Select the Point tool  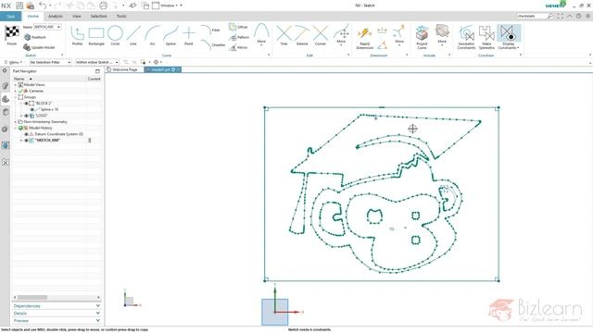(x=188, y=36)
